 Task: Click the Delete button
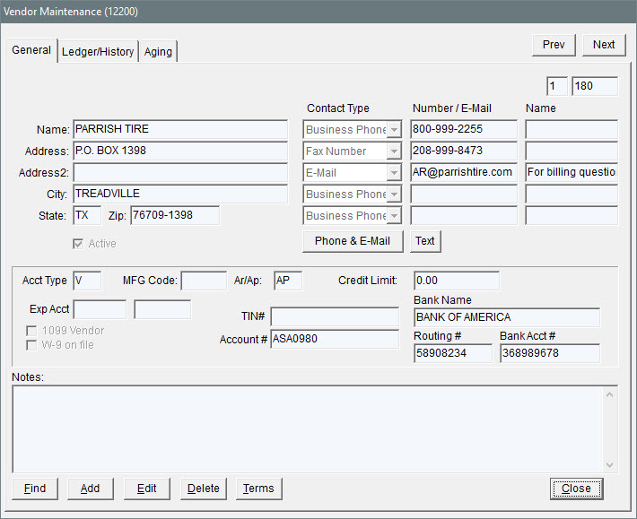[203, 489]
